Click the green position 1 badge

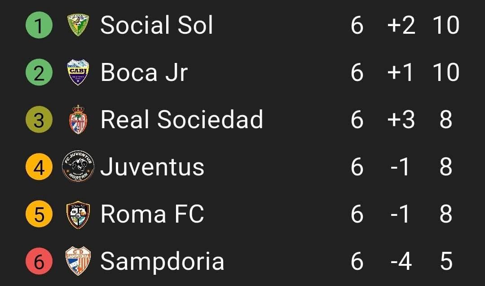[x=39, y=25]
